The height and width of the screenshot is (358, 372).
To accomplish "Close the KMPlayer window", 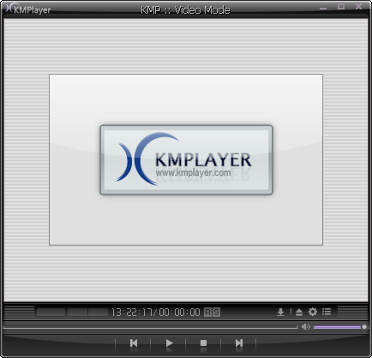I will [358, 6].
